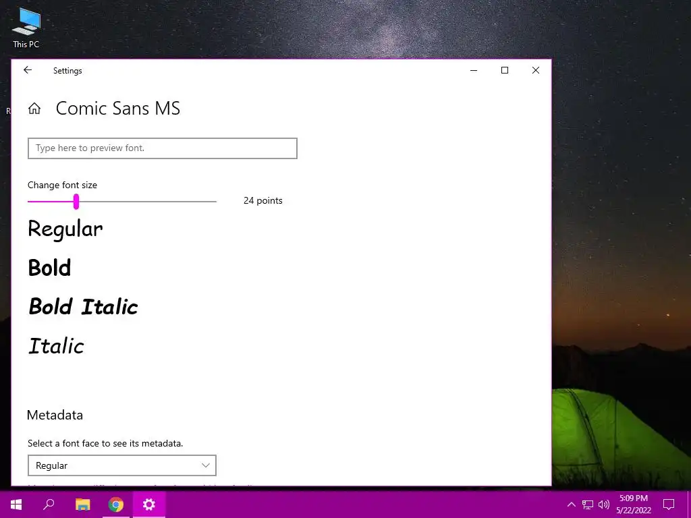Maximize the Settings window
The width and height of the screenshot is (691, 518).
click(x=505, y=70)
